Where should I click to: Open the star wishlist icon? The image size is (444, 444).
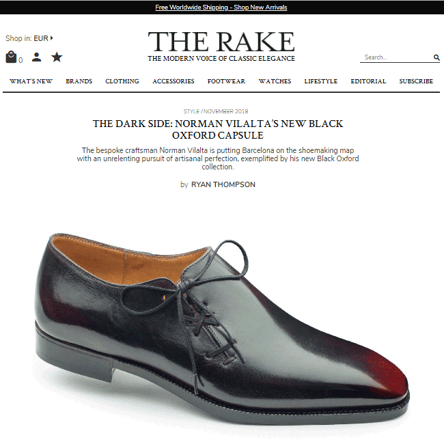tap(57, 57)
